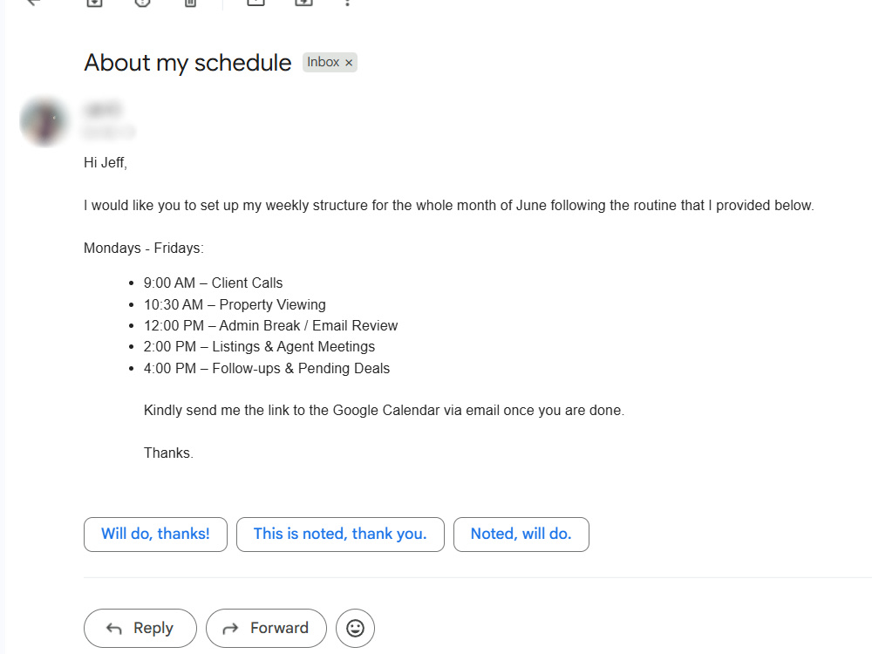872x654 pixels.
Task: Open the Move to folder icon
Action: tap(303, 3)
